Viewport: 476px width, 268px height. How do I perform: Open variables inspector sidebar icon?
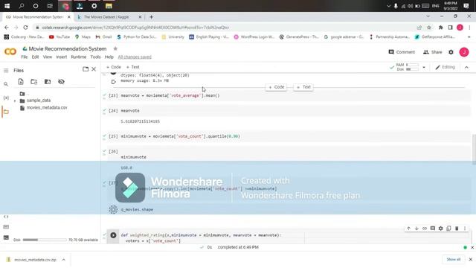[x=6, y=98]
